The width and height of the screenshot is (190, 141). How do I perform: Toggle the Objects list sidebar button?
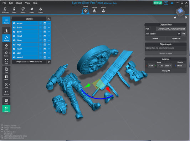[6, 20]
